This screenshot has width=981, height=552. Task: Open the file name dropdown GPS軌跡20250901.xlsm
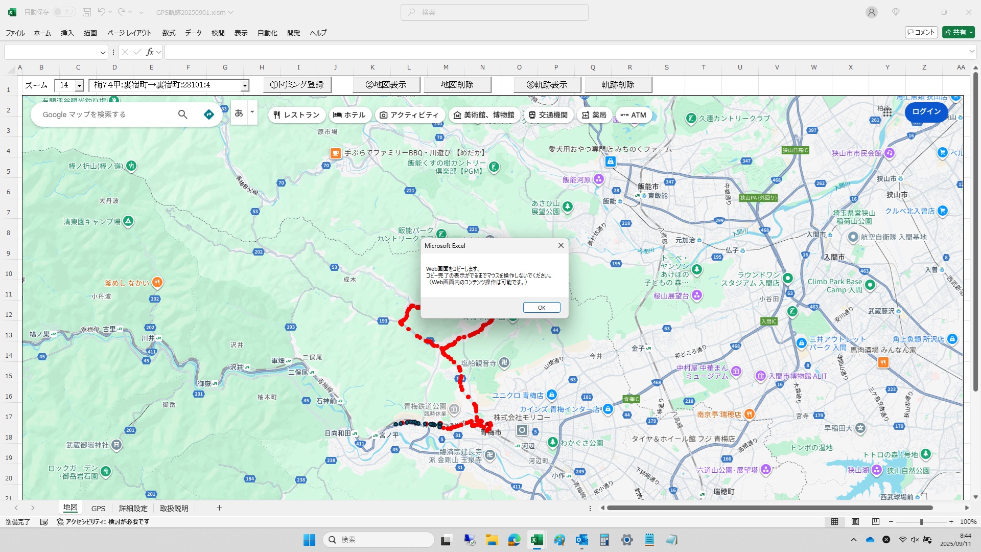click(x=194, y=12)
